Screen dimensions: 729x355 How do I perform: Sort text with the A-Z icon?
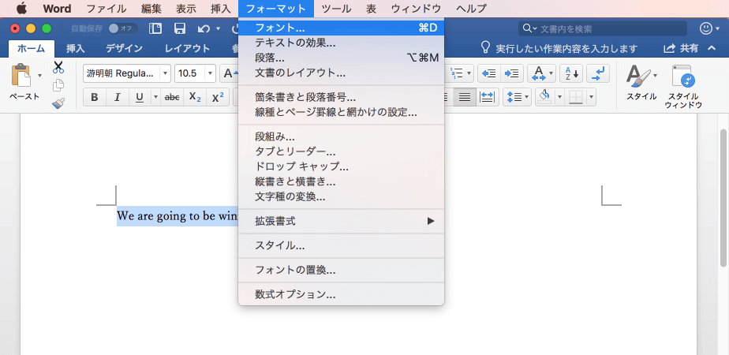570,73
